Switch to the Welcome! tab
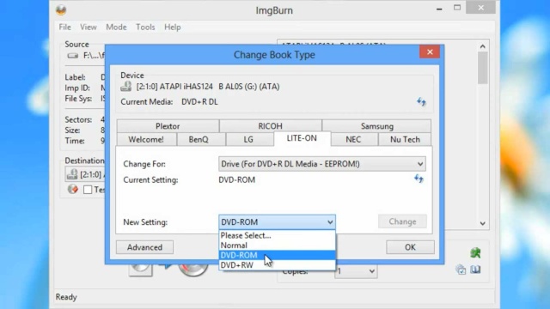The width and height of the screenshot is (550, 309). click(x=146, y=139)
